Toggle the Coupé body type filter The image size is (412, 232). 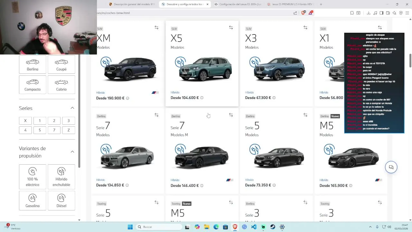pos(61,64)
